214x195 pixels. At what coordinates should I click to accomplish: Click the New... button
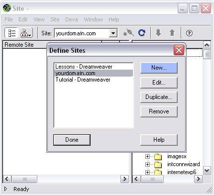pos(159,68)
